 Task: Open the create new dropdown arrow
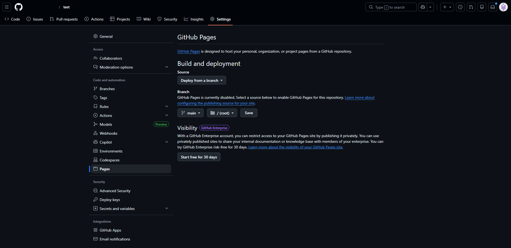pos(450,7)
